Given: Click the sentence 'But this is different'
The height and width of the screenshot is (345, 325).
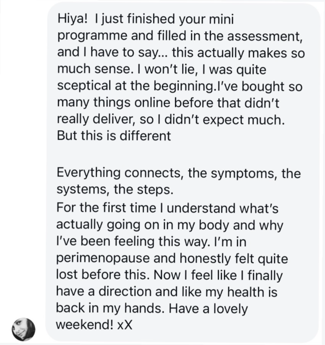Looking at the screenshot, I should 114,135.
